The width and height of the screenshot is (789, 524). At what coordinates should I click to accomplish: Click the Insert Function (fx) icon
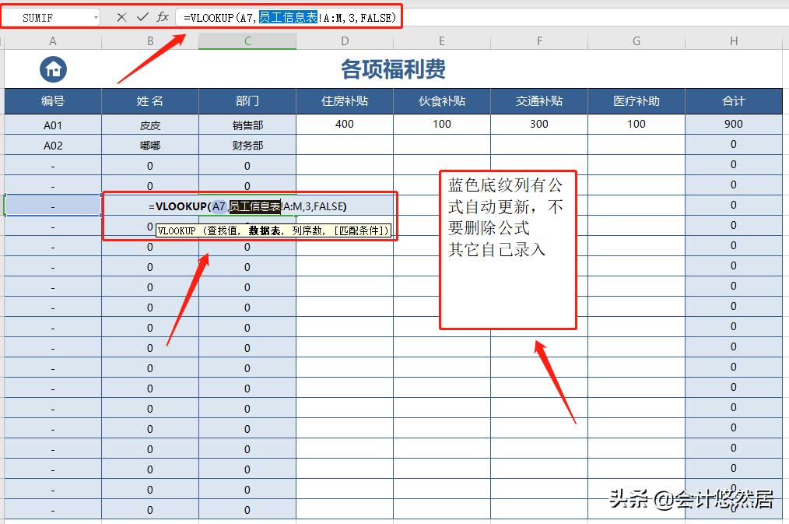[x=163, y=17]
